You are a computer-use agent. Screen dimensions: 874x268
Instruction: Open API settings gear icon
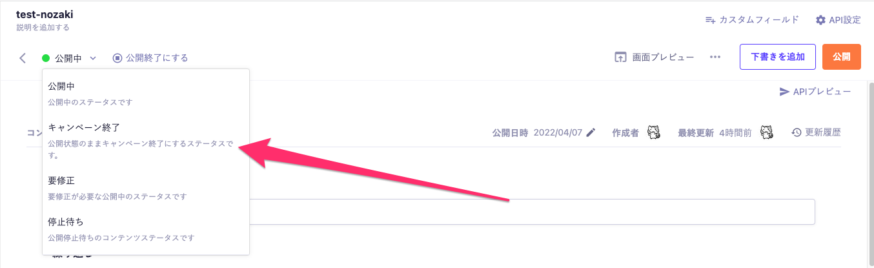pos(820,20)
